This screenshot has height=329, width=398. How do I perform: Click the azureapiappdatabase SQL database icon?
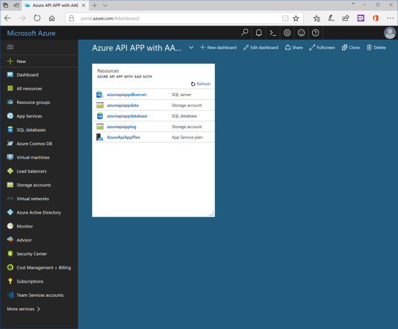[100, 116]
